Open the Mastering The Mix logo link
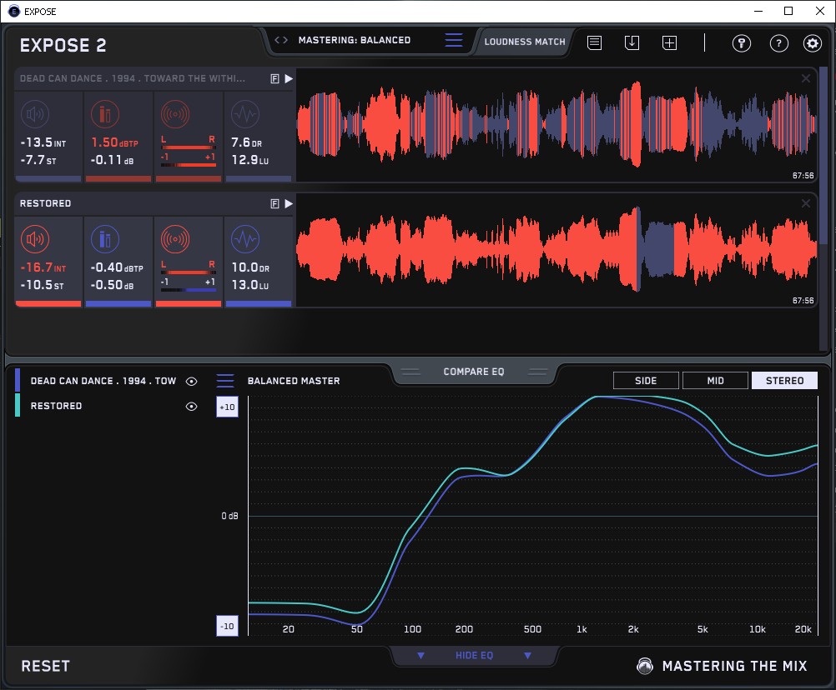836x690 pixels. (723, 666)
